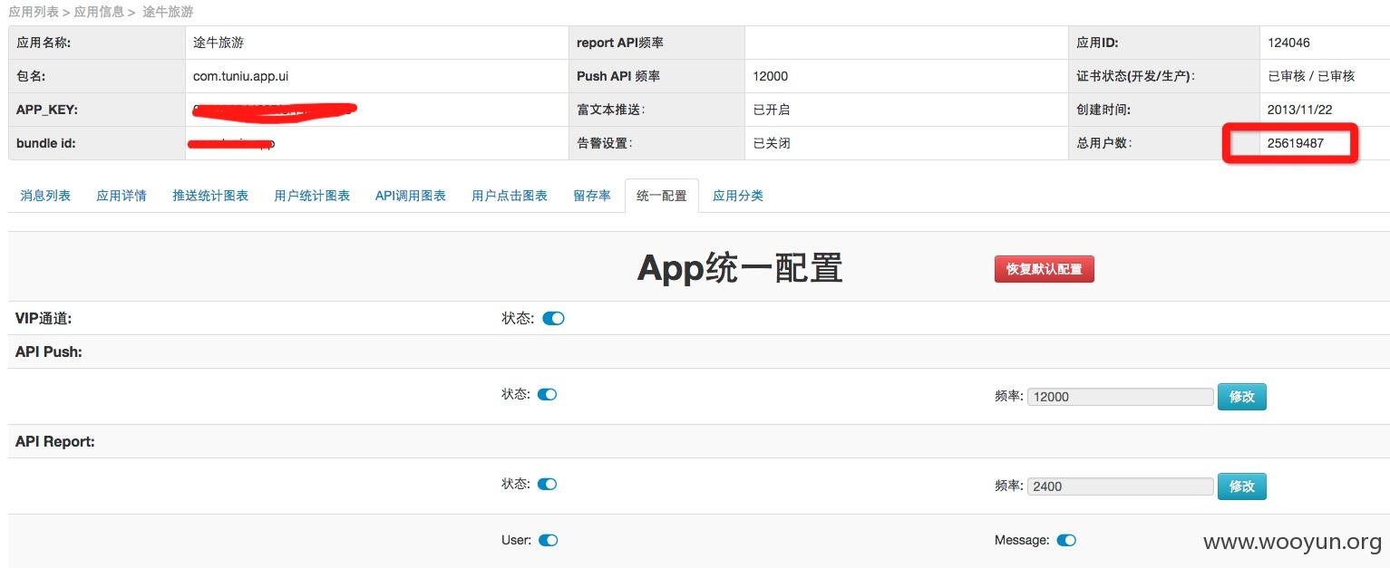
Task: Switch to the 用户点击图表 tab
Action: (x=510, y=196)
